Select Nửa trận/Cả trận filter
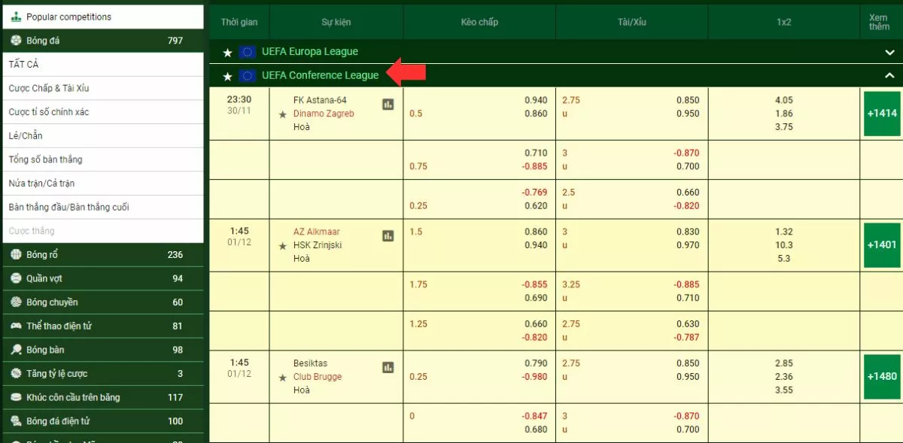The image size is (903, 443). (102, 184)
